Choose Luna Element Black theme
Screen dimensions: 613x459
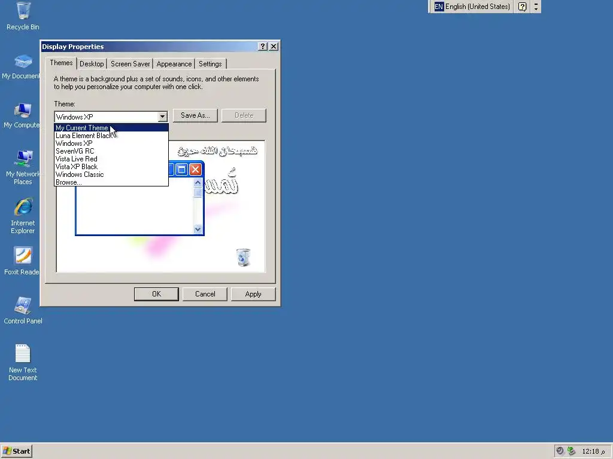(x=111, y=136)
